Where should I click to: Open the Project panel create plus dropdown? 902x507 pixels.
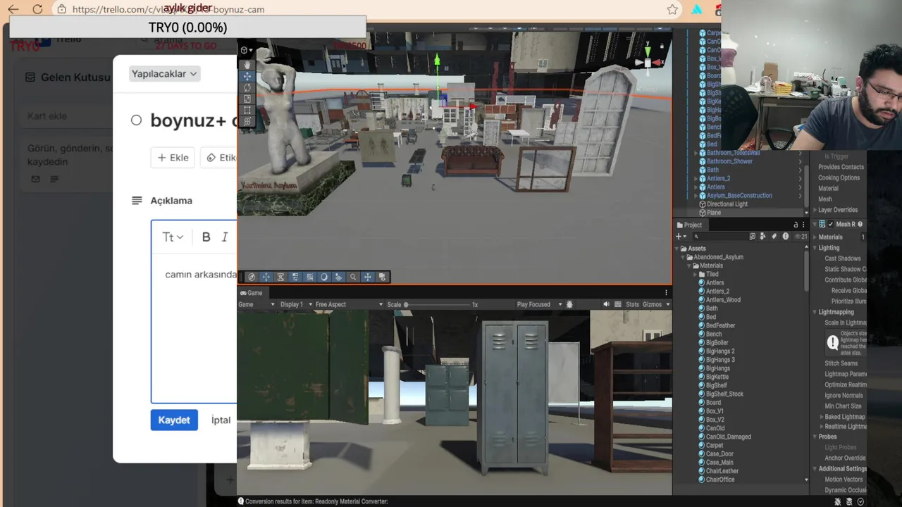pos(681,237)
